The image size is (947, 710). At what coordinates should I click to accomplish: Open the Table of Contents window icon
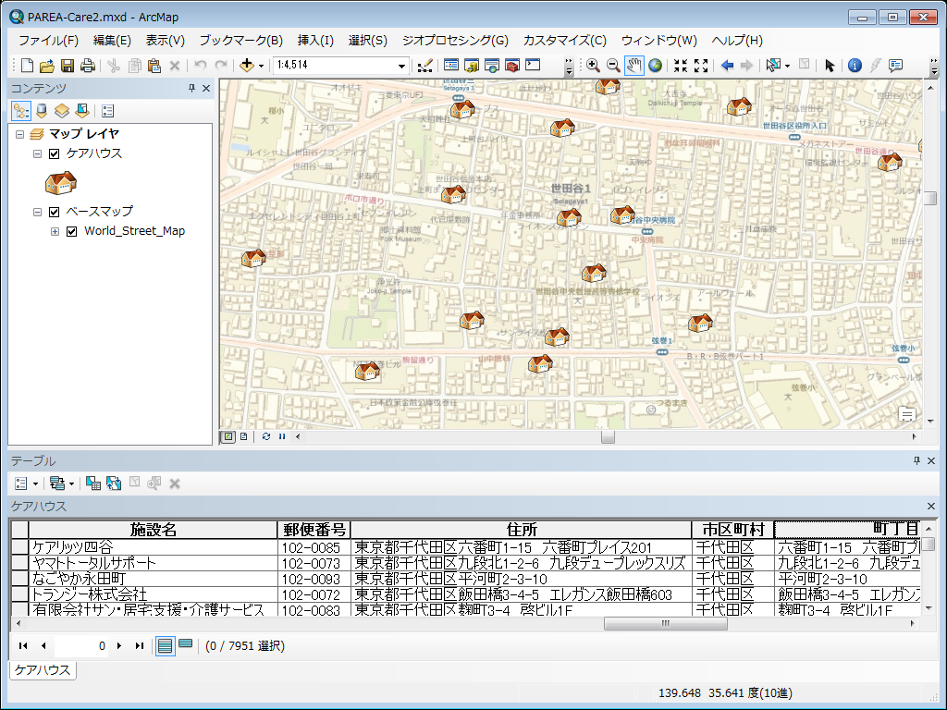[451, 66]
